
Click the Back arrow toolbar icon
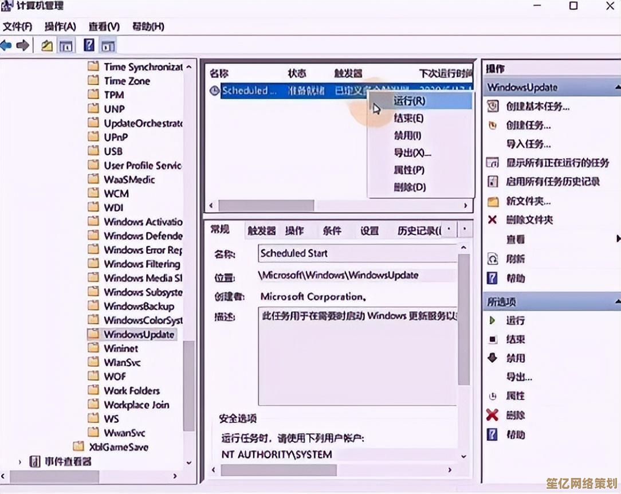click(6, 46)
